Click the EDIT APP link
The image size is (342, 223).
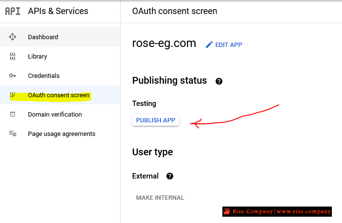pyautogui.click(x=224, y=45)
